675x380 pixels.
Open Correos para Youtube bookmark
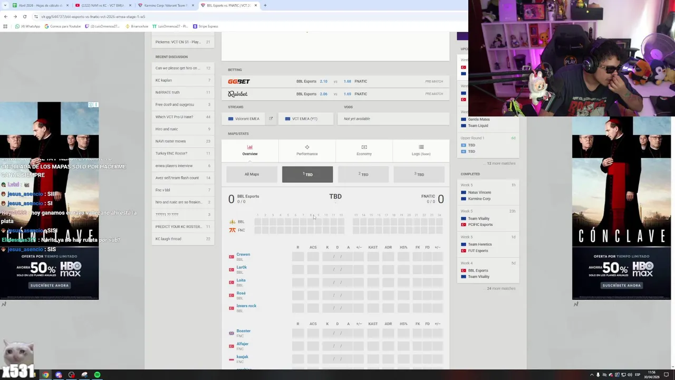click(x=63, y=26)
